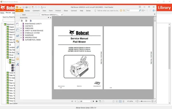The height and width of the screenshot is (109, 172).
Task: Open the Extras ribbon tab
Action: [88, 11]
